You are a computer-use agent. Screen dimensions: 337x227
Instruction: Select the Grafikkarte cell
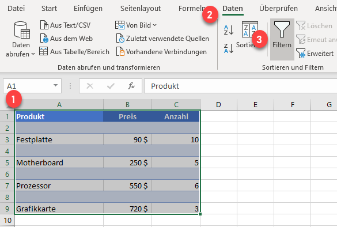coord(59,209)
